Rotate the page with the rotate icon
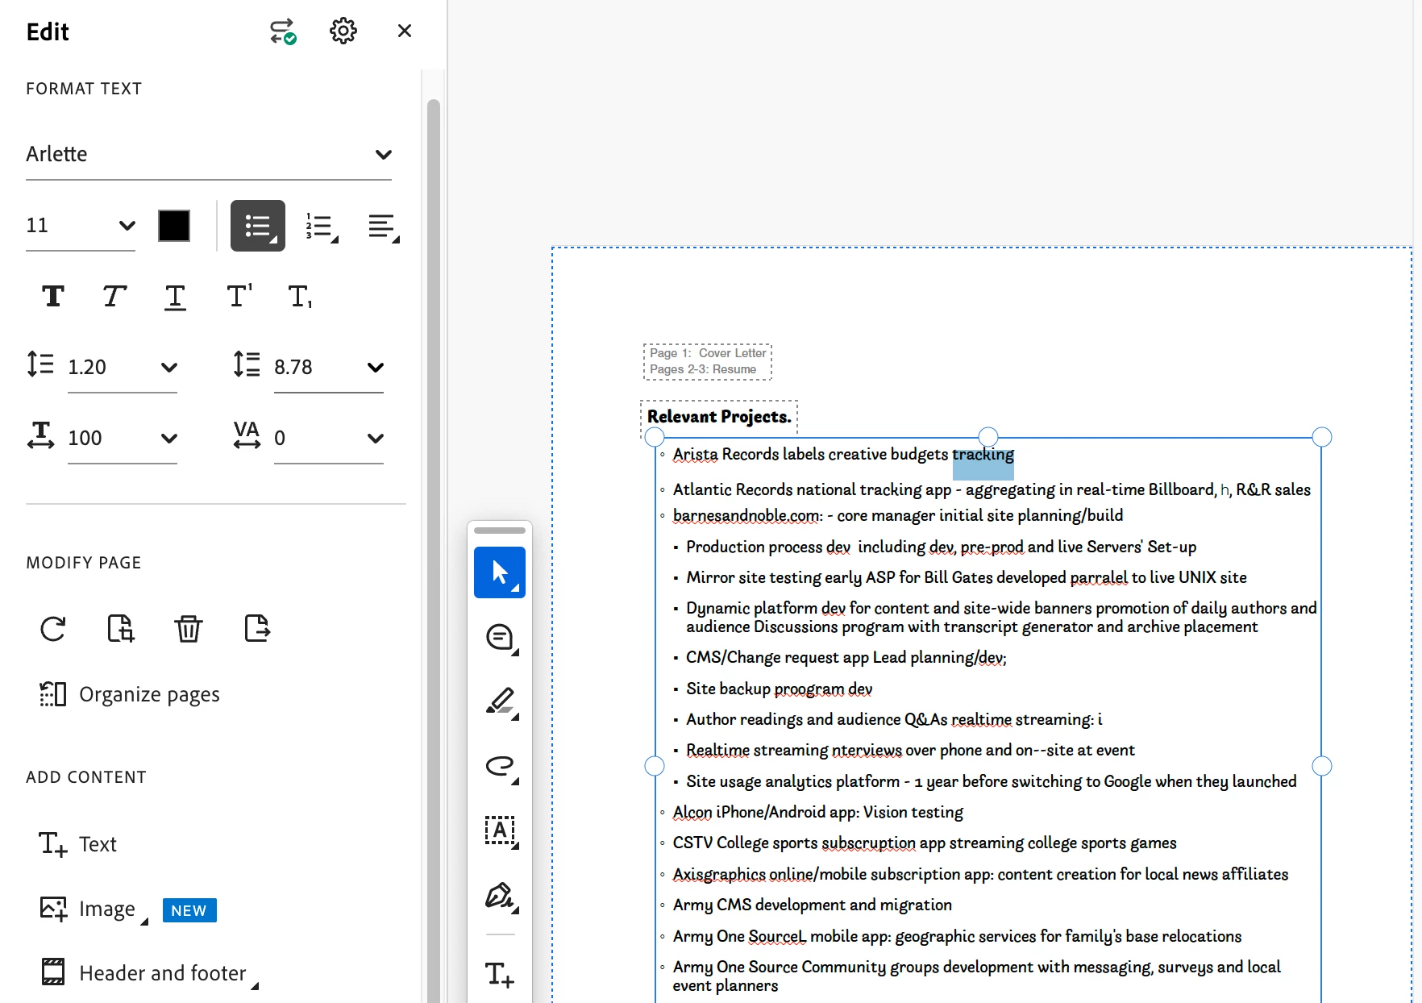The image size is (1422, 1003). [x=53, y=629]
